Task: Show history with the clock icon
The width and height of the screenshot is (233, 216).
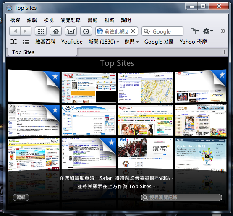Action: tap(86, 31)
